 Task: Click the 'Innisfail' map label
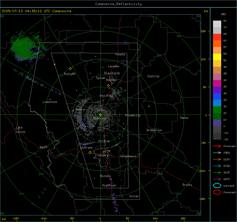[x=106, y=96]
